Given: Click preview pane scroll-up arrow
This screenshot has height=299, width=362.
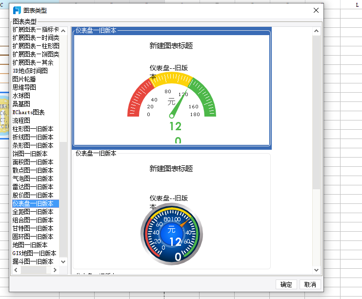Looking at the screenshot, I should coord(316,31).
